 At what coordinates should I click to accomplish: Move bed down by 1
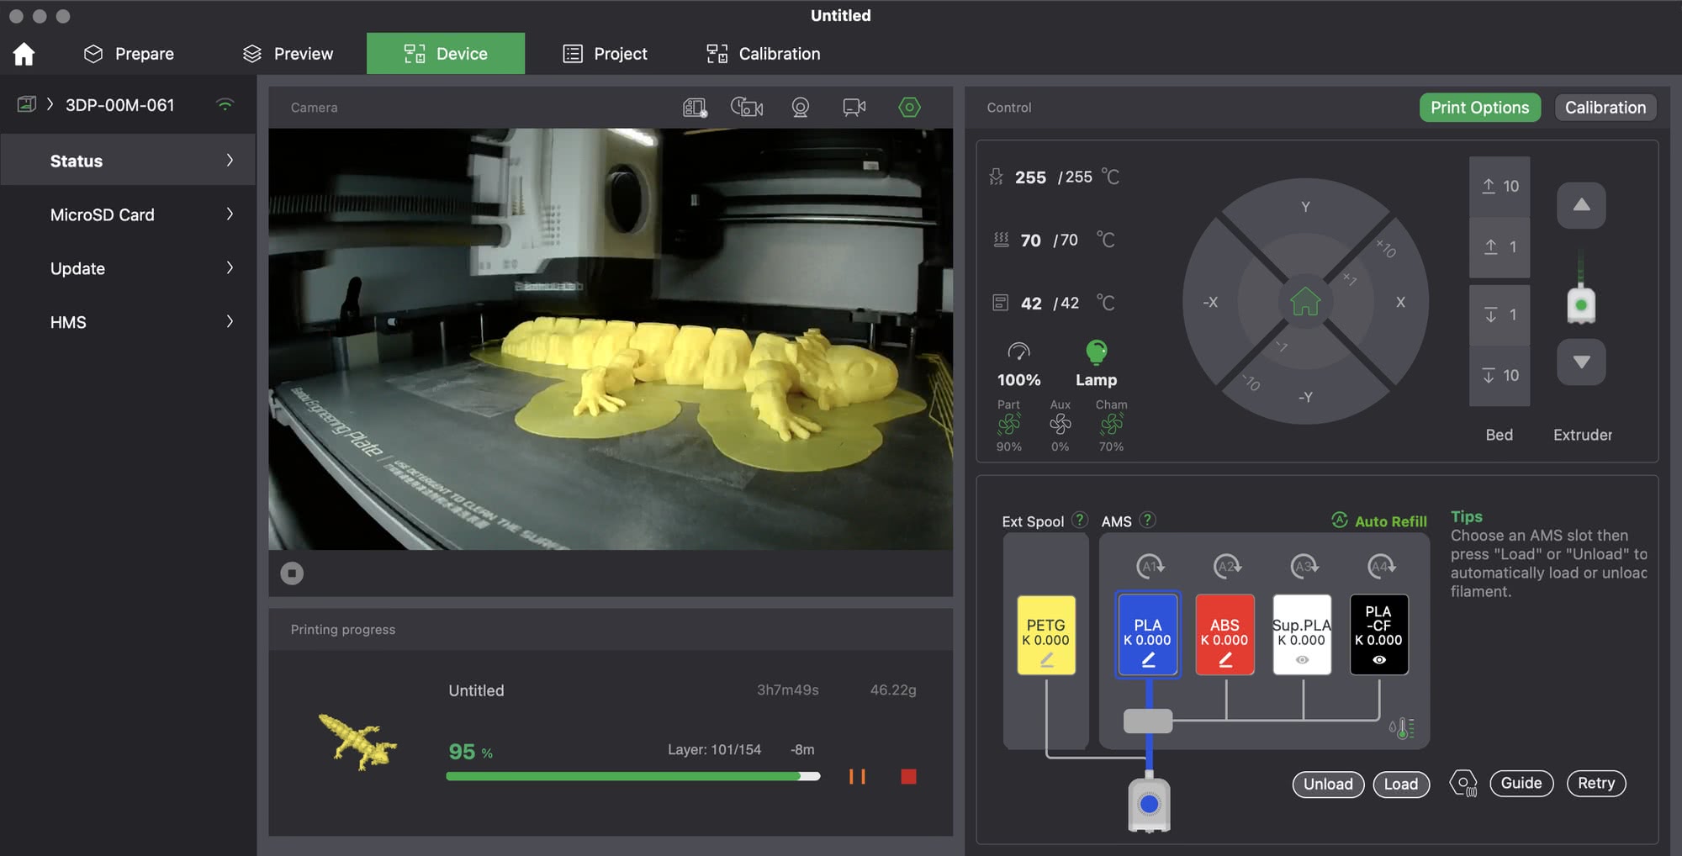[1500, 315]
